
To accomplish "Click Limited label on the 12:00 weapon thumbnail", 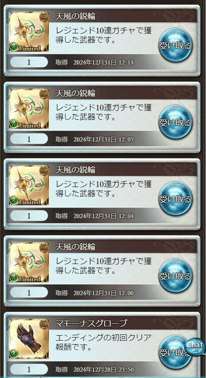I will pos(30,279).
